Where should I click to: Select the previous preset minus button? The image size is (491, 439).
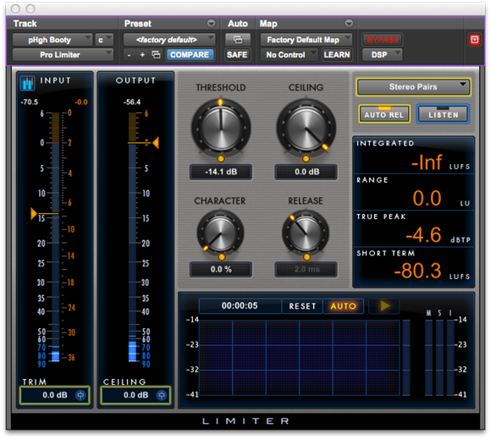129,55
